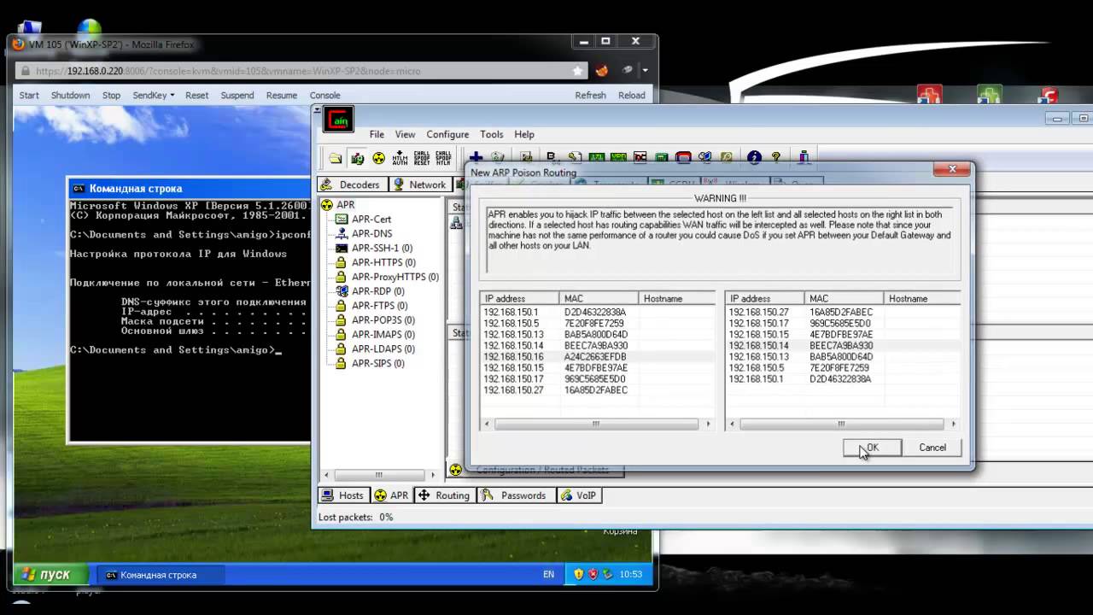Click the CHALL SPOOF NTLM toolbar icon
The image size is (1093, 615).
[443, 158]
